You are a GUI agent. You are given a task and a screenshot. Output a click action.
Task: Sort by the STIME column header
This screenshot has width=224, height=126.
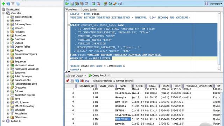coord(138,86)
